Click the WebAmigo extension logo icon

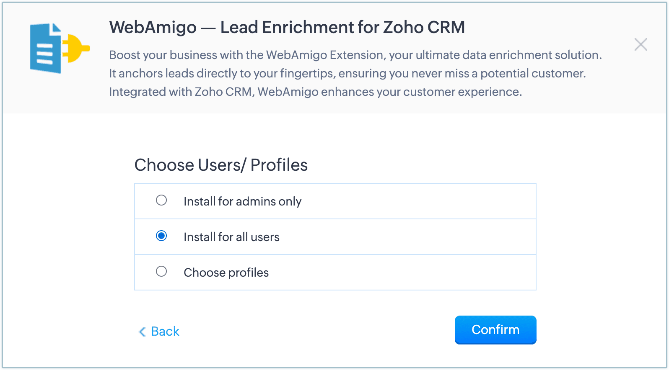pyautogui.click(x=60, y=49)
